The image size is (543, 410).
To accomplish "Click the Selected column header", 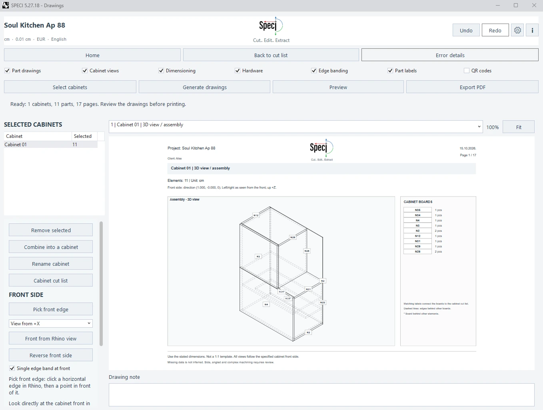I will 85,136.
